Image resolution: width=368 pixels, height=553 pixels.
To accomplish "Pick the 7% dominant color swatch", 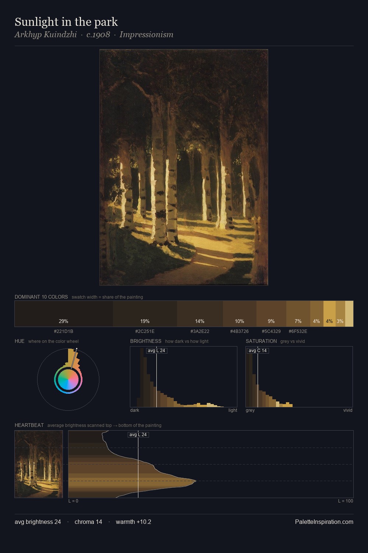I will pos(298,314).
